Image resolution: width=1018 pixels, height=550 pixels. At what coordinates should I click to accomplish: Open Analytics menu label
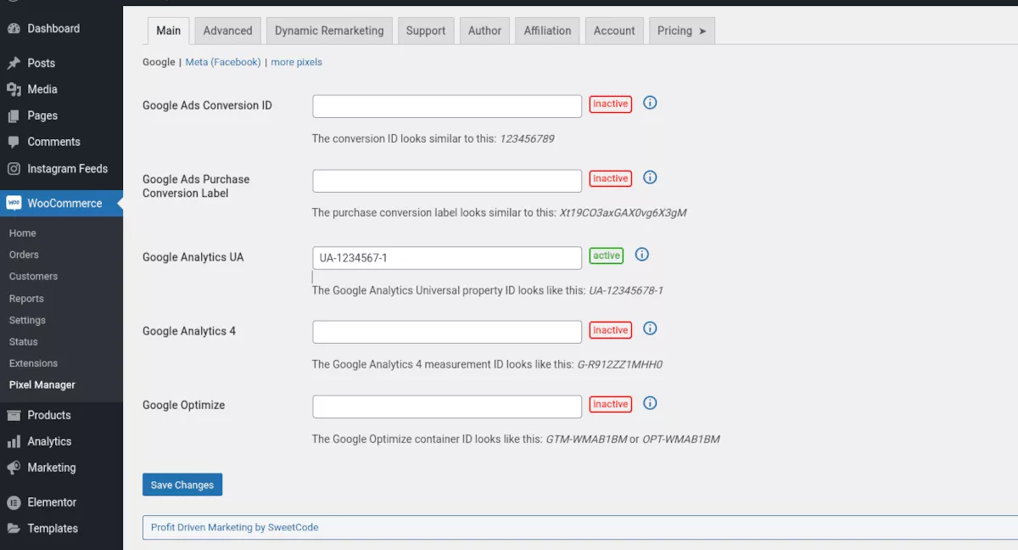(49, 441)
